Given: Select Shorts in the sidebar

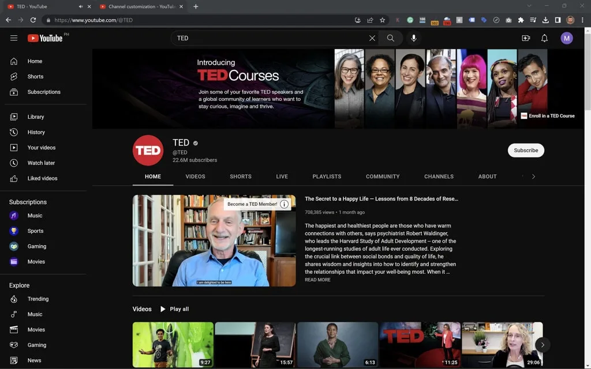Looking at the screenshot, I should coord(35,76).
